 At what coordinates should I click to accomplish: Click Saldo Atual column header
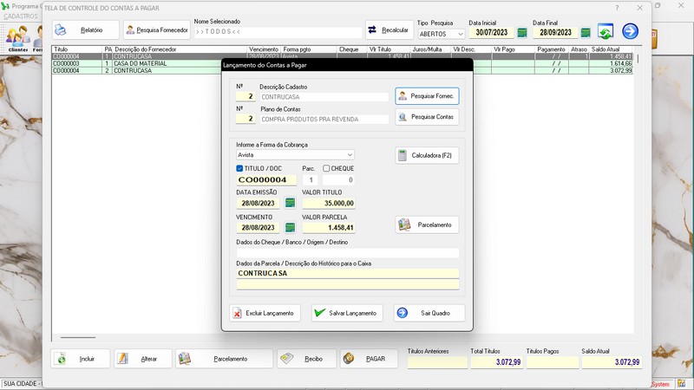[x=612, y=49]
